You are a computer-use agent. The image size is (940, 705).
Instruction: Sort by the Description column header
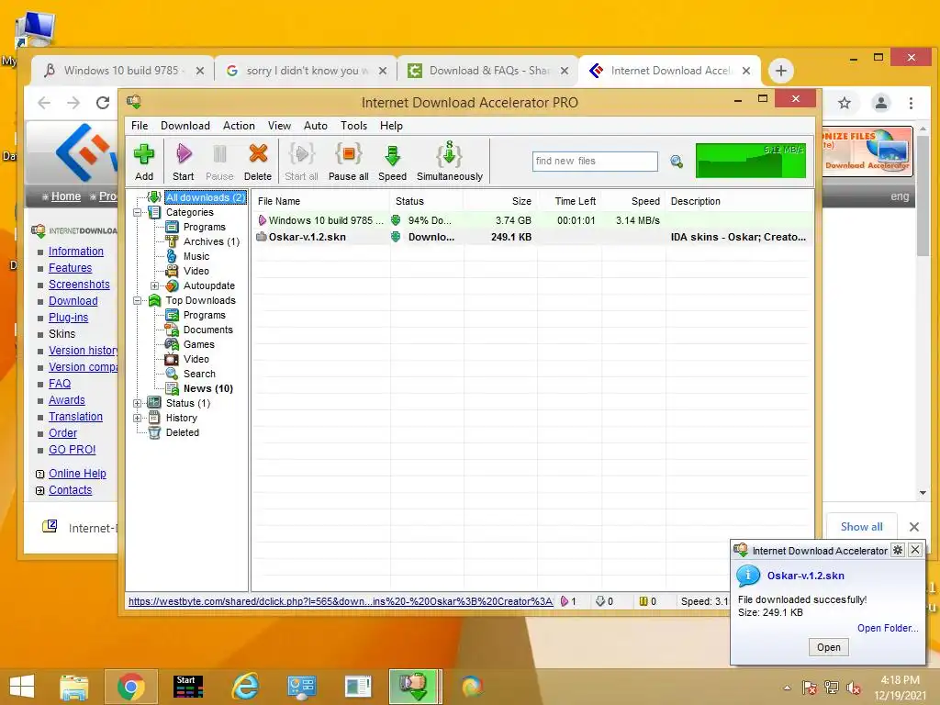coord(739,201)
